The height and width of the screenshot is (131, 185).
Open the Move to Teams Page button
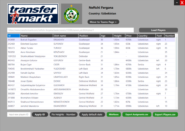103,22
